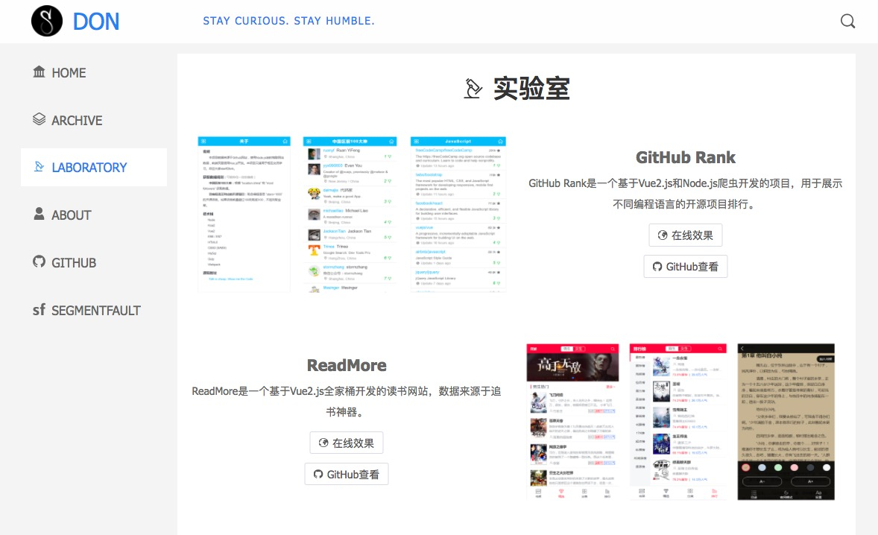Click the ABOUT person icon
This screenshot has height=535, width=878.
point(40,214)
